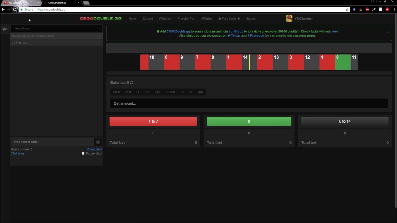Halve the bet with 1/2
The height and width of the screenshot is (223, 397).
pos(182,92)
